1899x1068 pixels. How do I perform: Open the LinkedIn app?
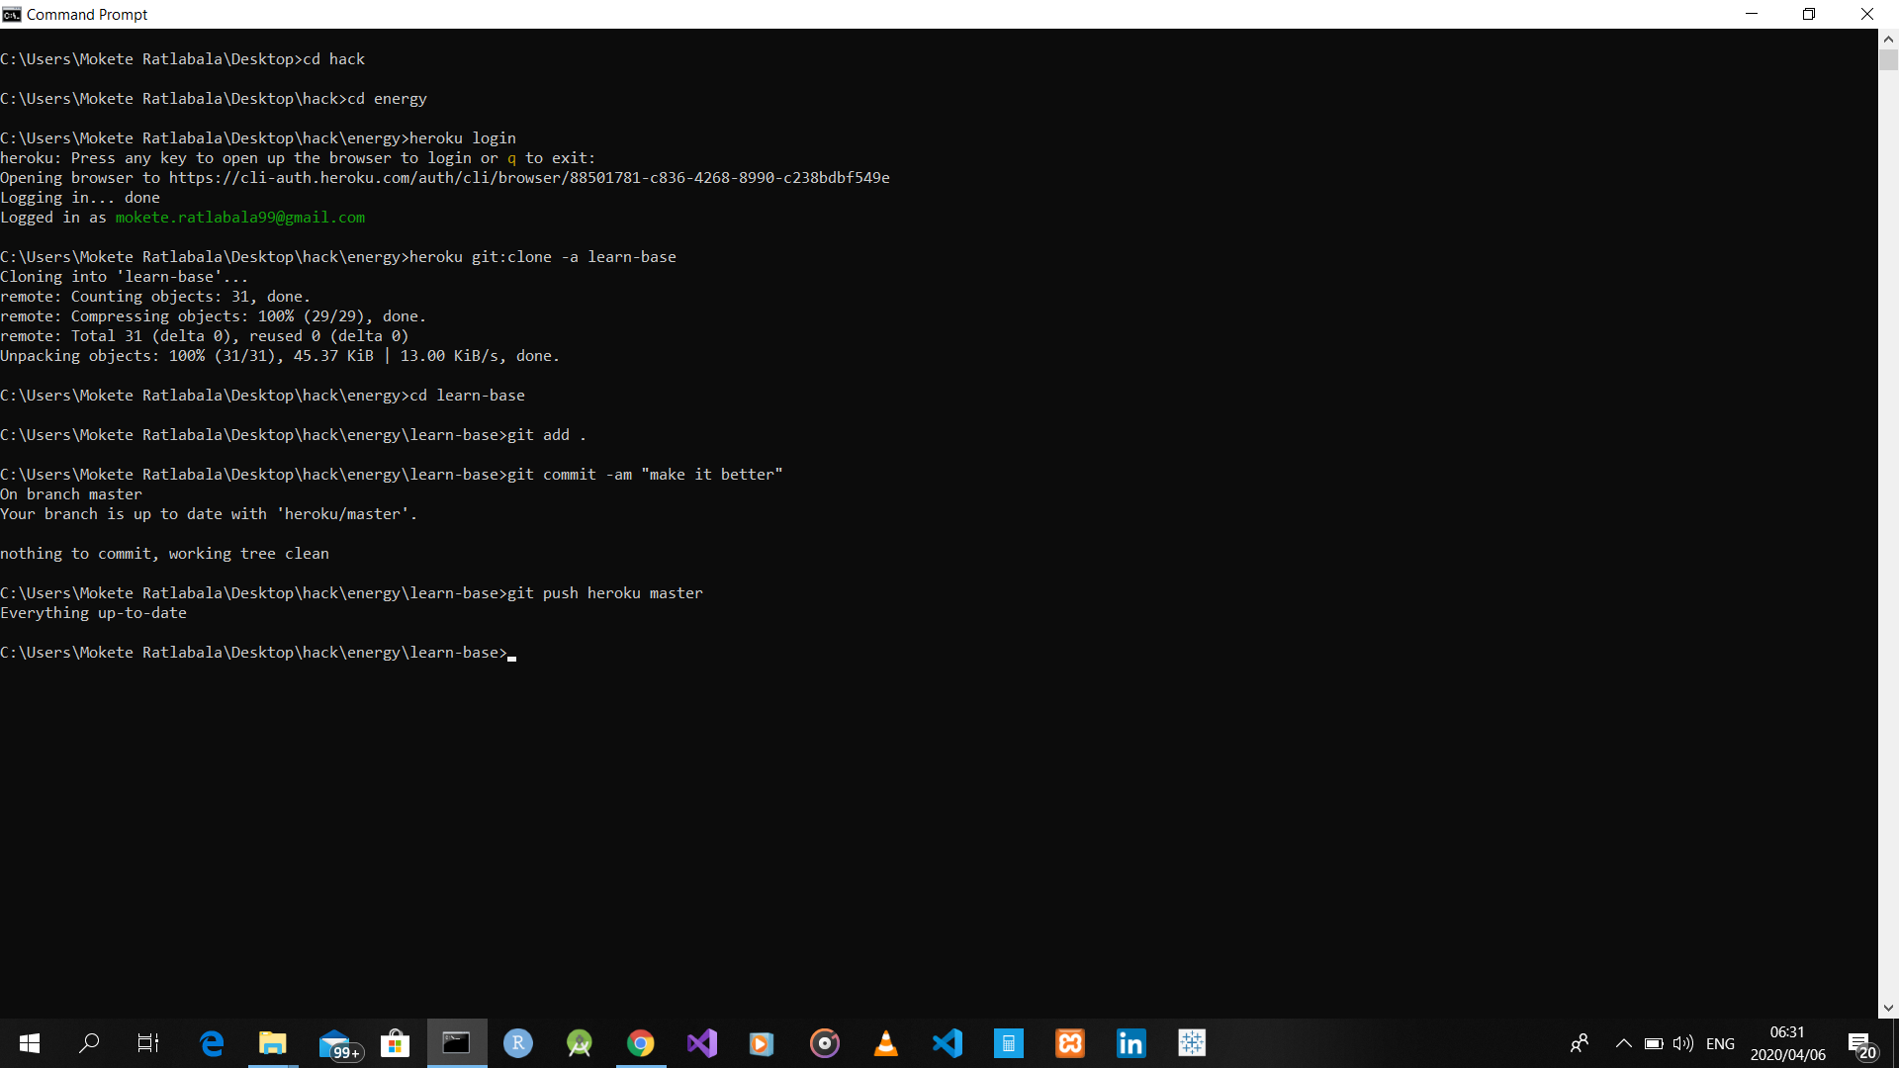(1130, 1043)
